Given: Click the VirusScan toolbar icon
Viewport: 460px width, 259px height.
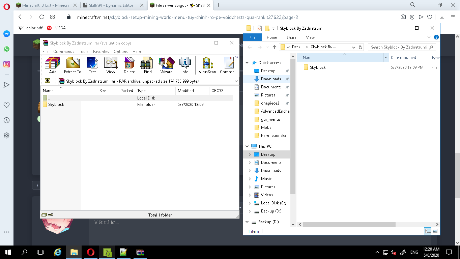Looking at the screenshot, I should pyautogui.click(x=207, y=65).
